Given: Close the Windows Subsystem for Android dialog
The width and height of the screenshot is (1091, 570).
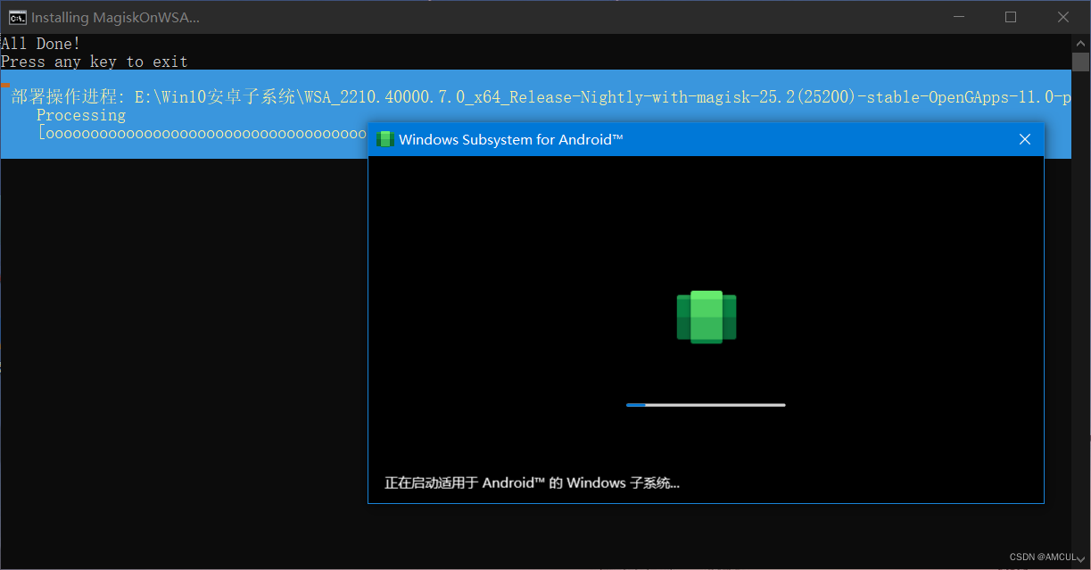Looking at the screenshot, I should coord(1025,139).
